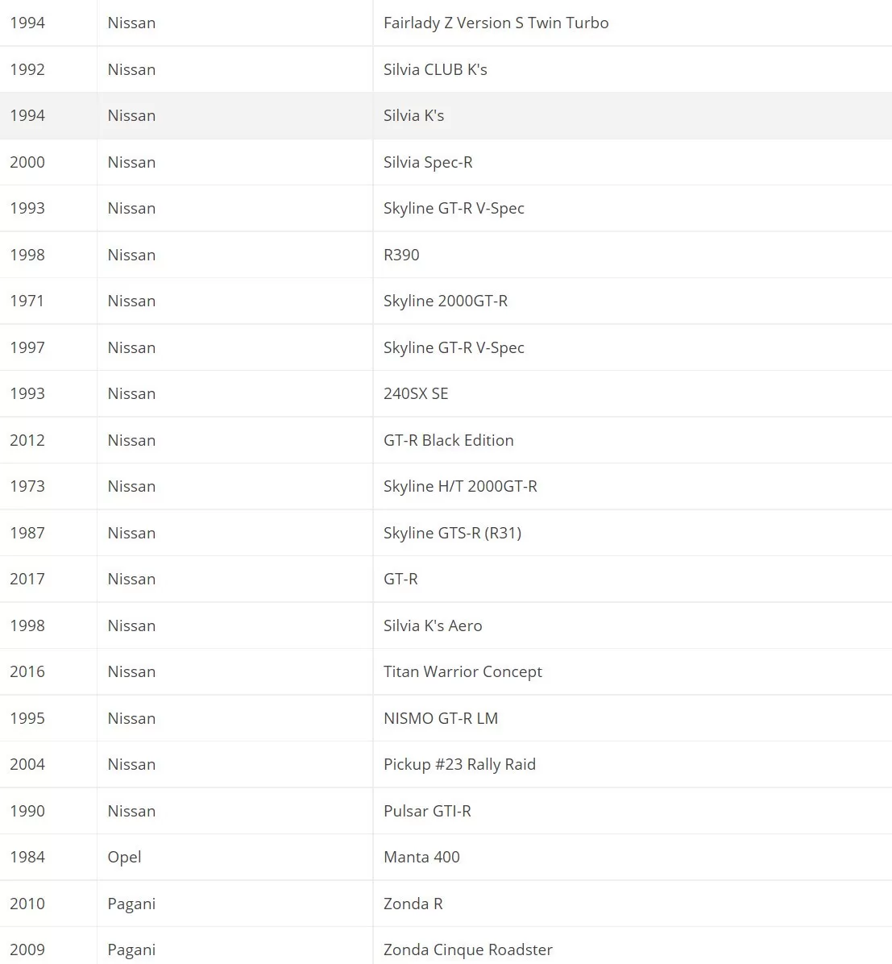Click the Zonda Cinque Roadster entry

468,949
